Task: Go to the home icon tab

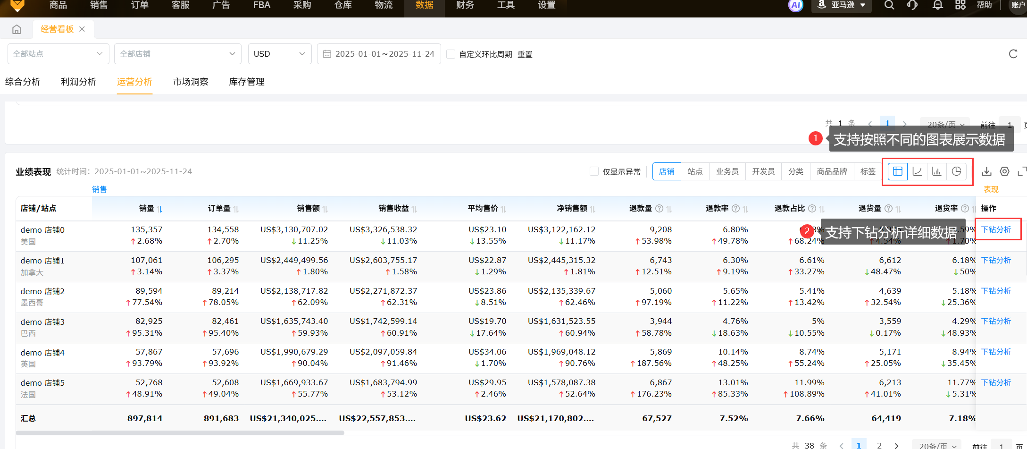Action: [17, 29]
